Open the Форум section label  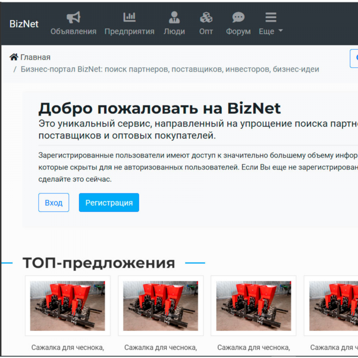[x=238, y=32]
